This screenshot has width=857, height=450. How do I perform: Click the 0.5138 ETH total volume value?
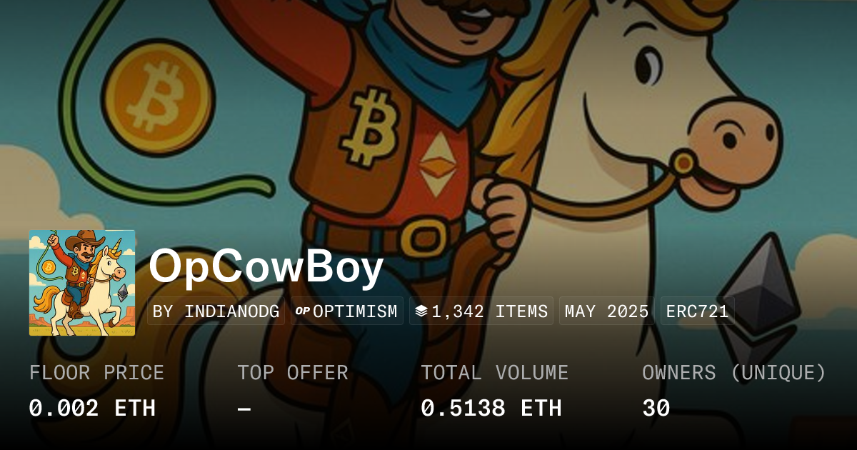pyautogui.click(x=491, y=408)
